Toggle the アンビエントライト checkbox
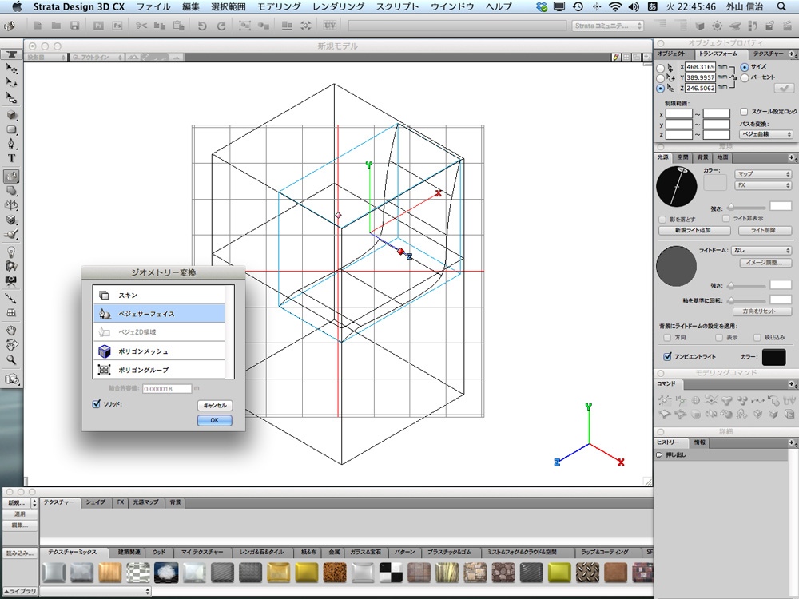This screenshot has width=799, height=599. tap(667, 356)
